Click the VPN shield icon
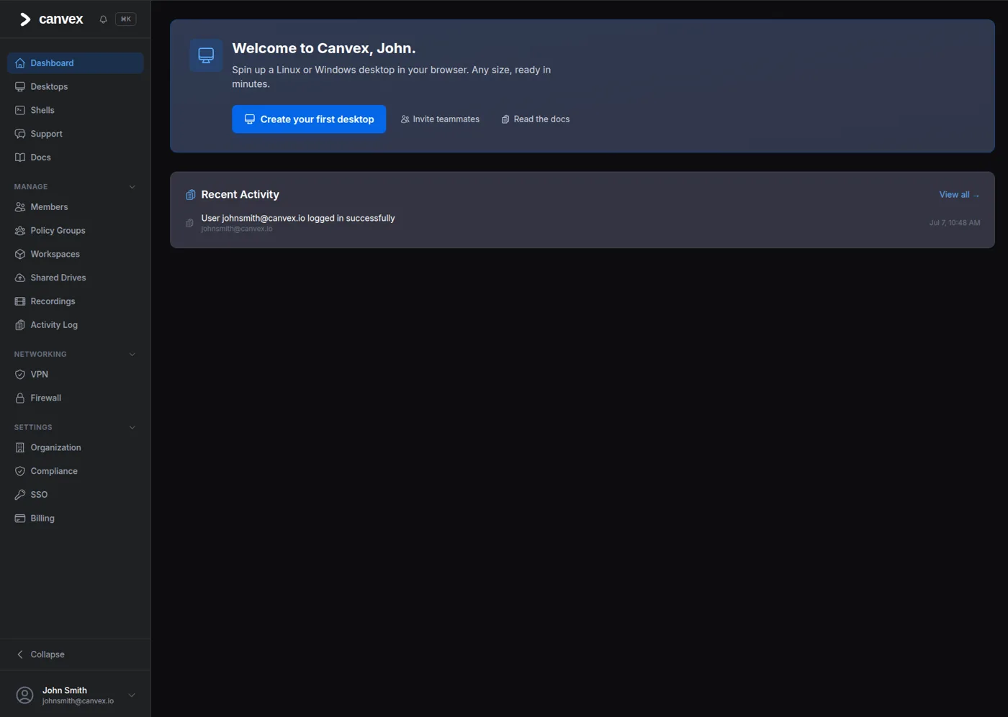This screenshot has width=1008, height=717. point(20,375)
